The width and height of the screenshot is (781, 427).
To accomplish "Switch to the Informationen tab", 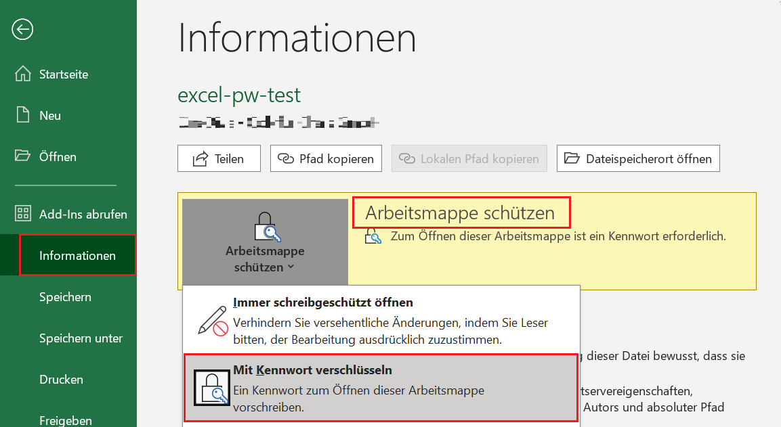I will pyautogui.click(x=77, y=256).
